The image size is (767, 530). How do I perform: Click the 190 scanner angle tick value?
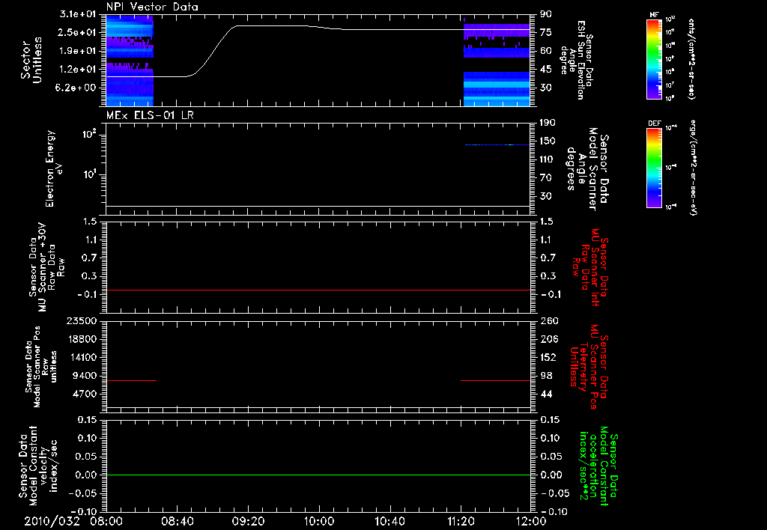tap(549, 123)
